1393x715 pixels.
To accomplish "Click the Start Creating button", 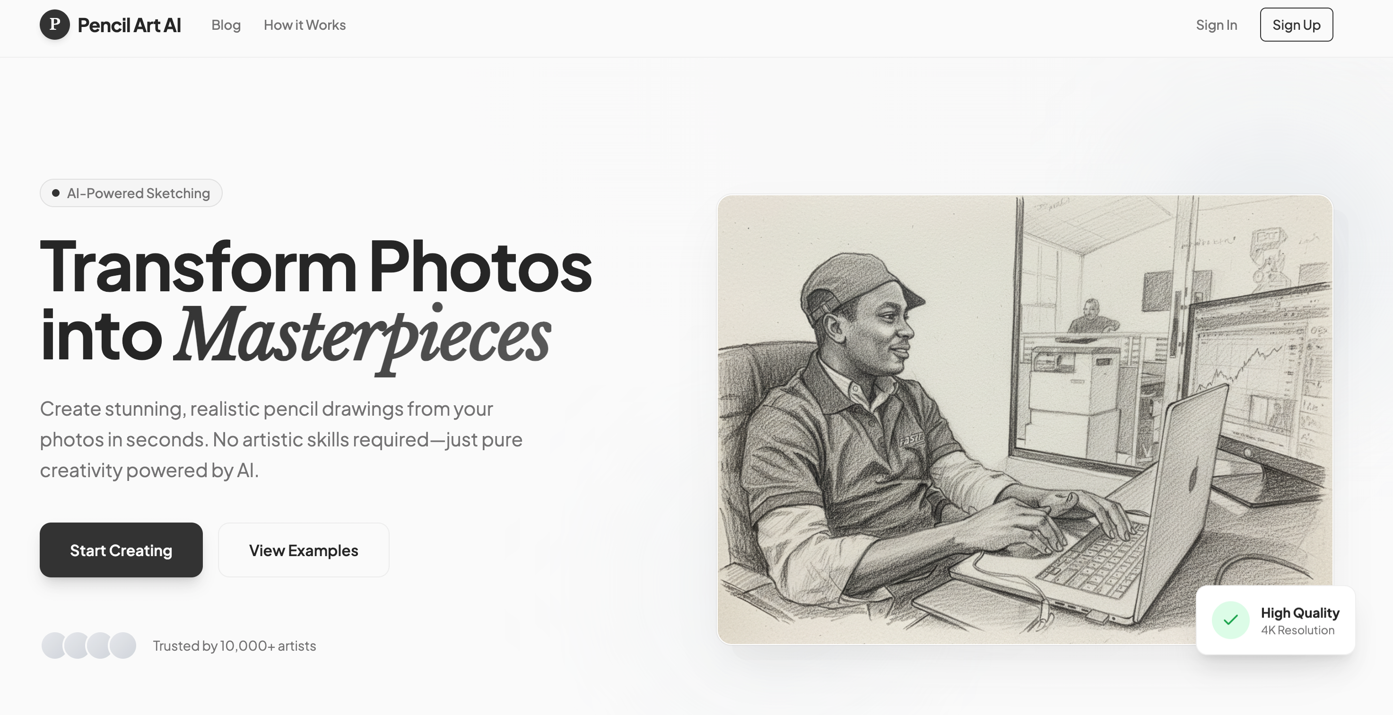I will [121, 550].
